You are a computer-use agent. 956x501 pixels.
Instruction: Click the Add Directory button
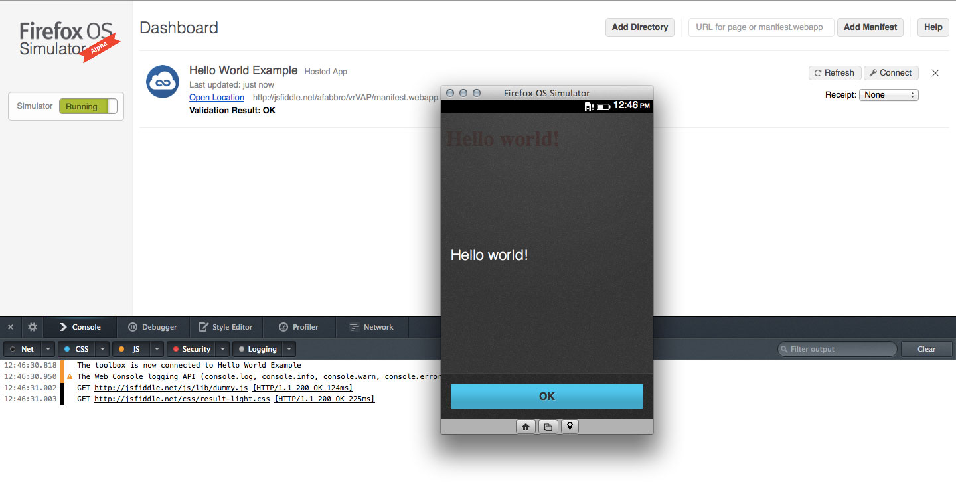640,27
